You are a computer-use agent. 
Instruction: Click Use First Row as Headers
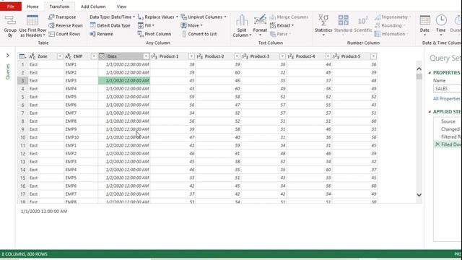coord(32,26)
